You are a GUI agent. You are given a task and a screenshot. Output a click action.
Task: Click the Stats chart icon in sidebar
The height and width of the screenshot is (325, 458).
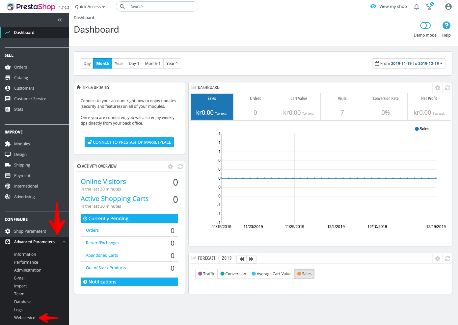pyautogui.click(x=8, y=109)
